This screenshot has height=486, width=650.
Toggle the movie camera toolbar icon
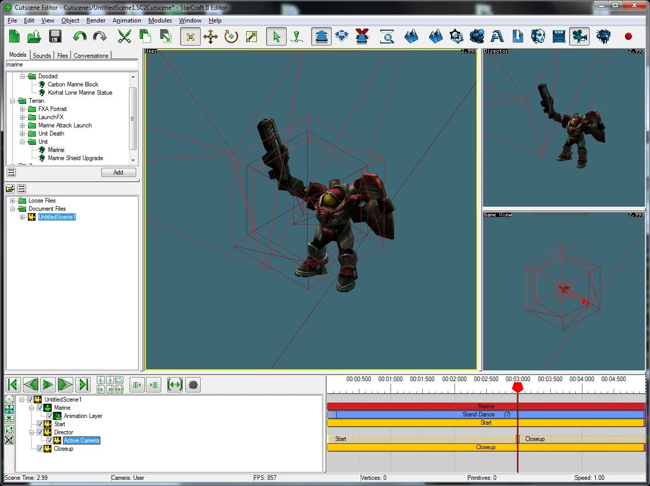pyautogui.click(x=579, y=37)
